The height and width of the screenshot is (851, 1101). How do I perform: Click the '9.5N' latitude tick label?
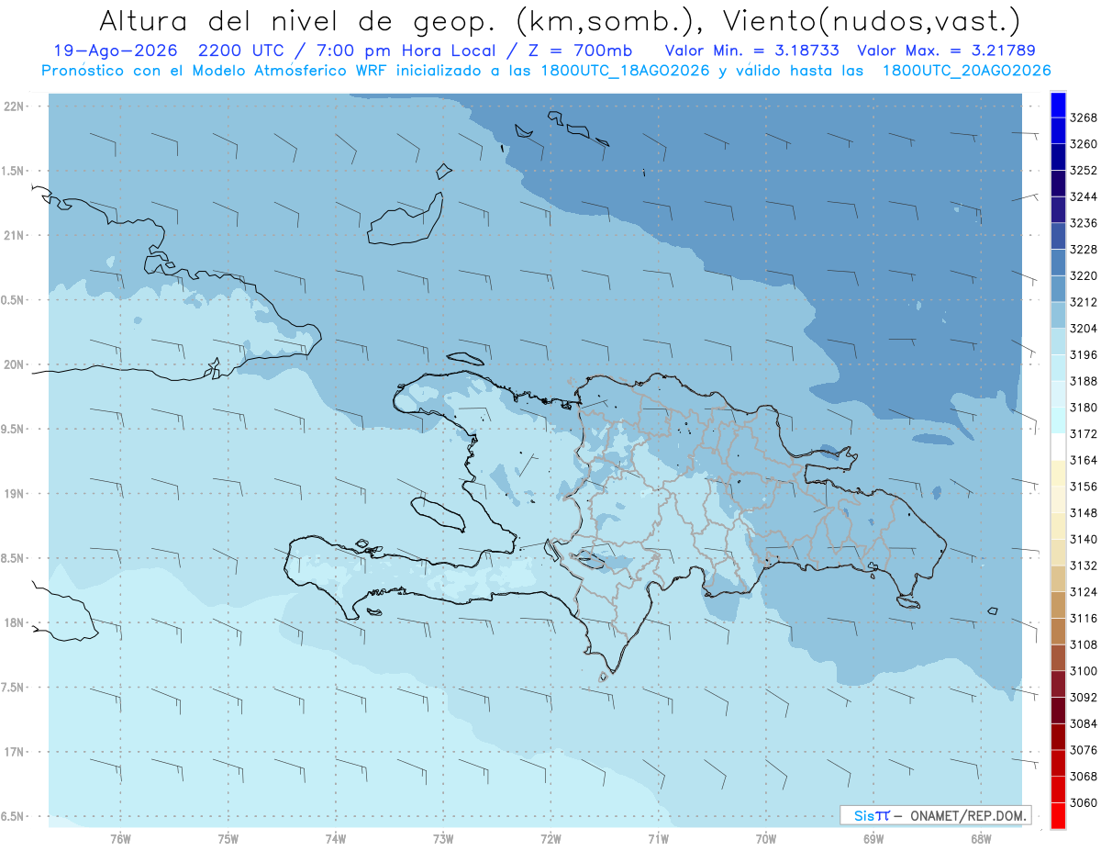point(13,429)
